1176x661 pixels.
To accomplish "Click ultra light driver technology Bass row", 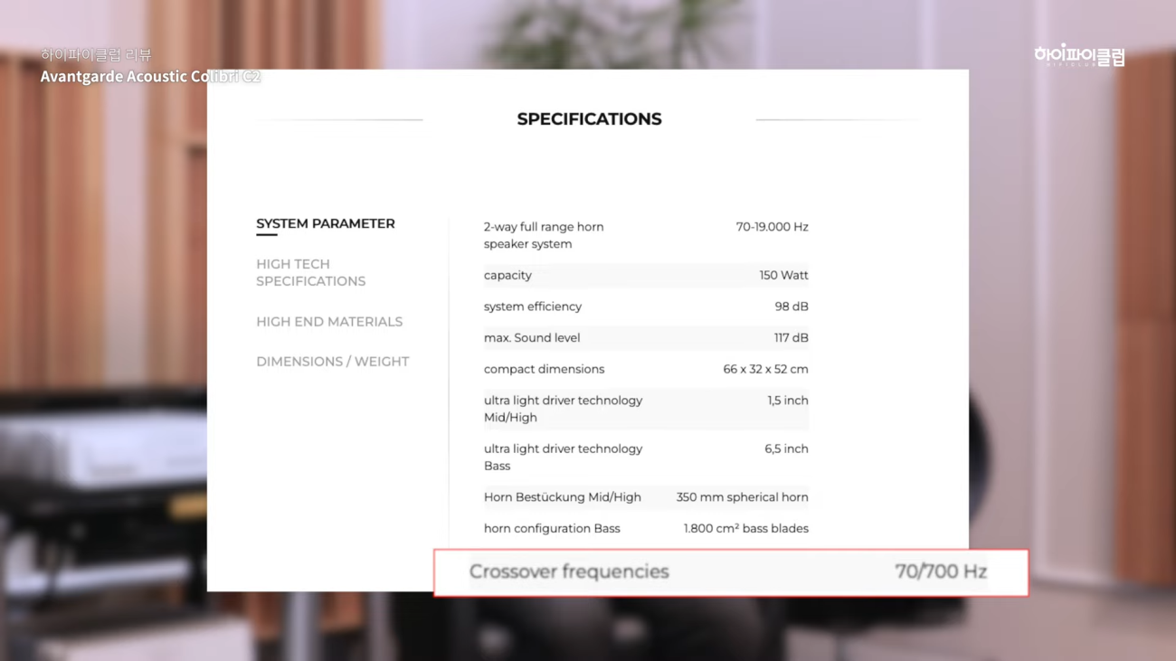I will [x=645, y=458].
